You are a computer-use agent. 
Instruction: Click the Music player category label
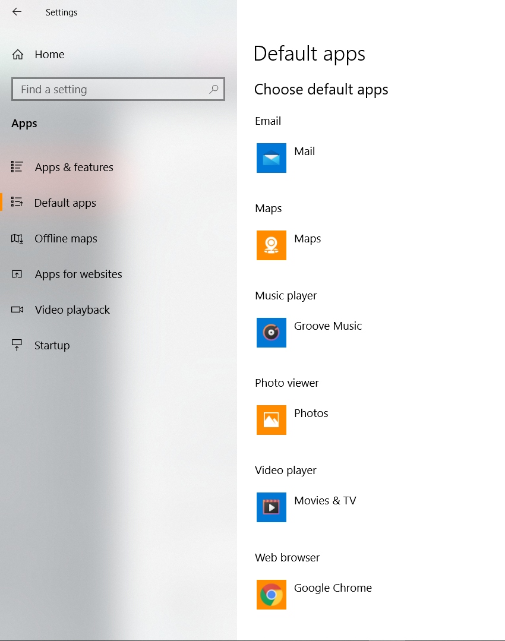(286, 296)
